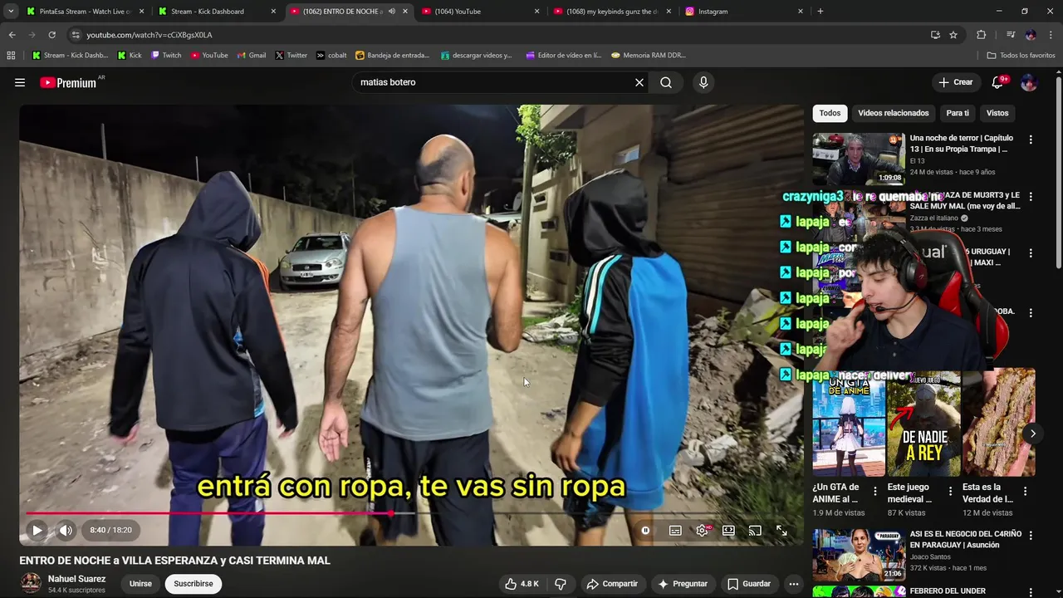Select the Vistos chip
This screenshot has width=1063, height=598.
click(x=997, y=113)
